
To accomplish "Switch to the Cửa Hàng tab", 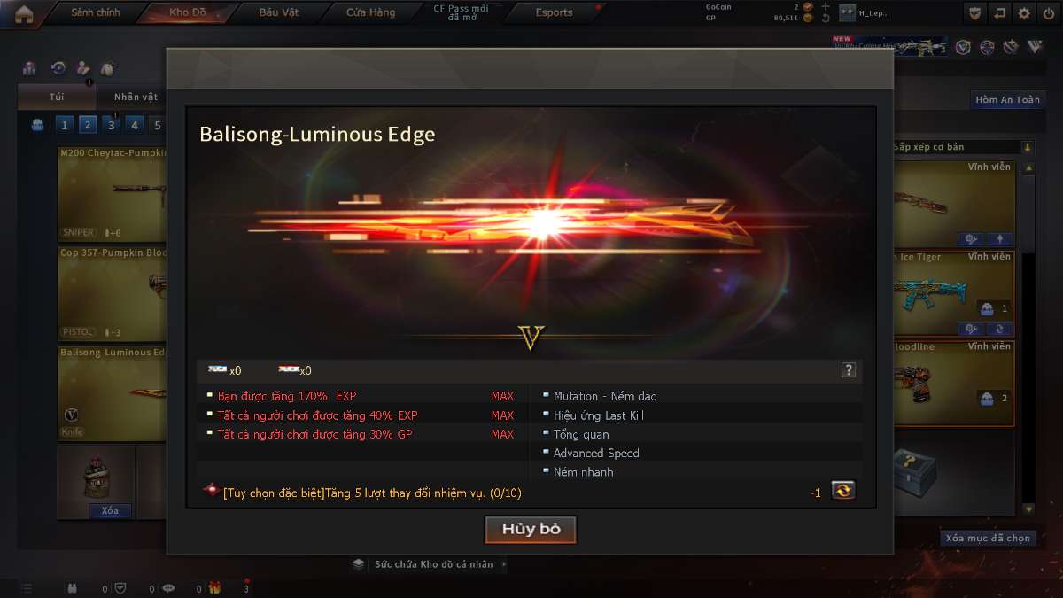I will point(371,12).
